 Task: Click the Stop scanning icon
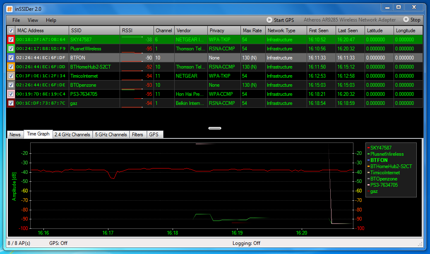(x=406, y=20)
